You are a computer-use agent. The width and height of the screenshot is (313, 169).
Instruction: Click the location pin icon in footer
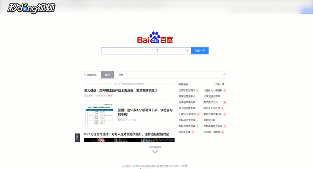[x=186, y=166]
